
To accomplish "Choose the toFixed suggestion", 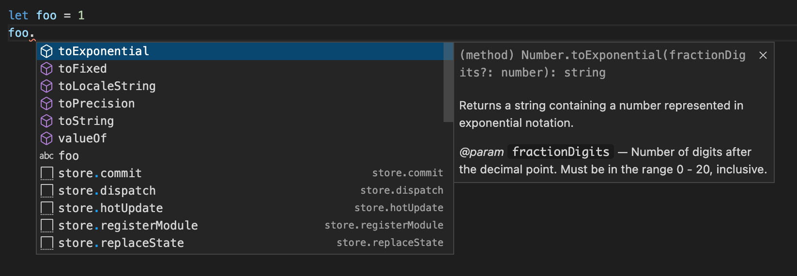I will point(82,69).
